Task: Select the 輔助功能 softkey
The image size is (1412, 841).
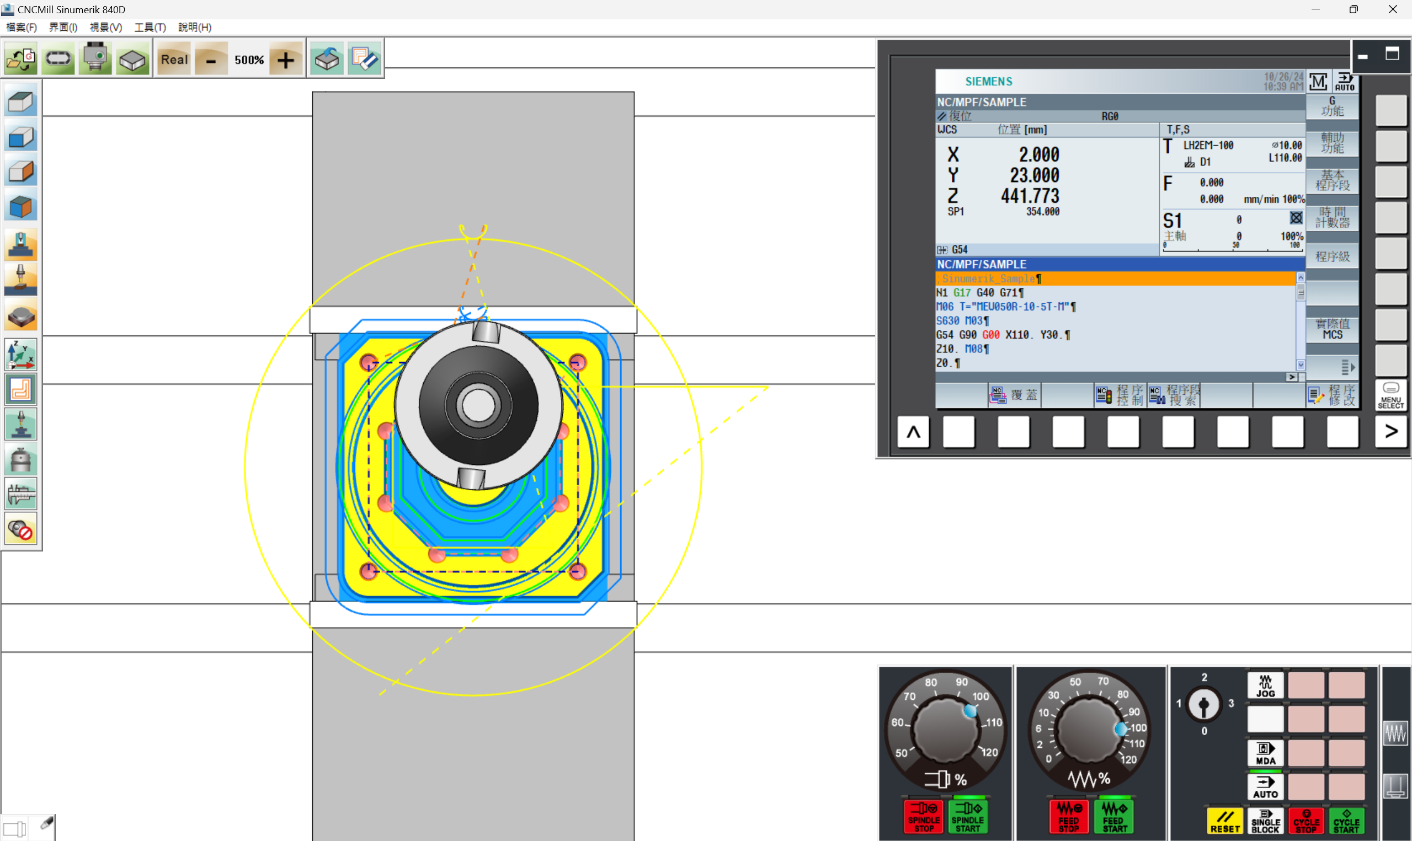Action: [1332, 143]
